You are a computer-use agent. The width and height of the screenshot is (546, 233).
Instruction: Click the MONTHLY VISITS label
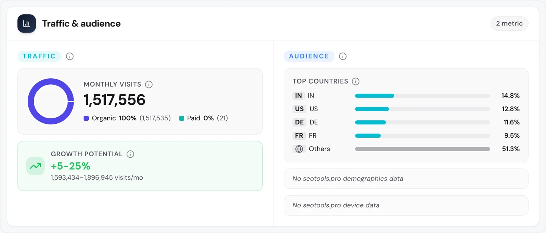pyautogui.click(x=113, y=84)
